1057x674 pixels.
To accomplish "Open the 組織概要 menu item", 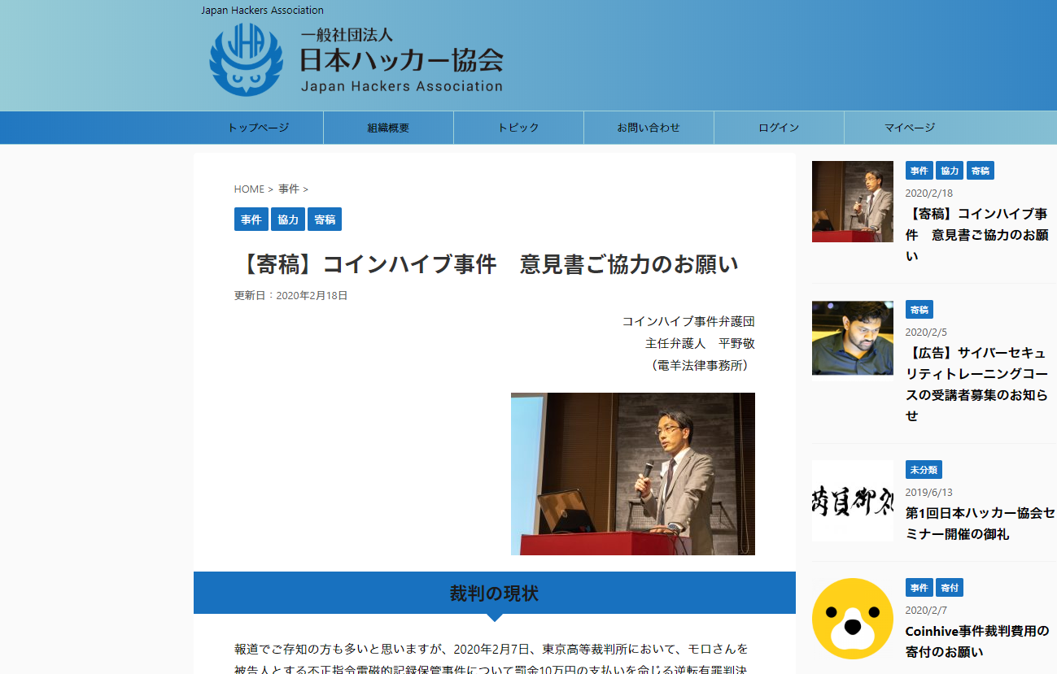I will click(388, 128).
